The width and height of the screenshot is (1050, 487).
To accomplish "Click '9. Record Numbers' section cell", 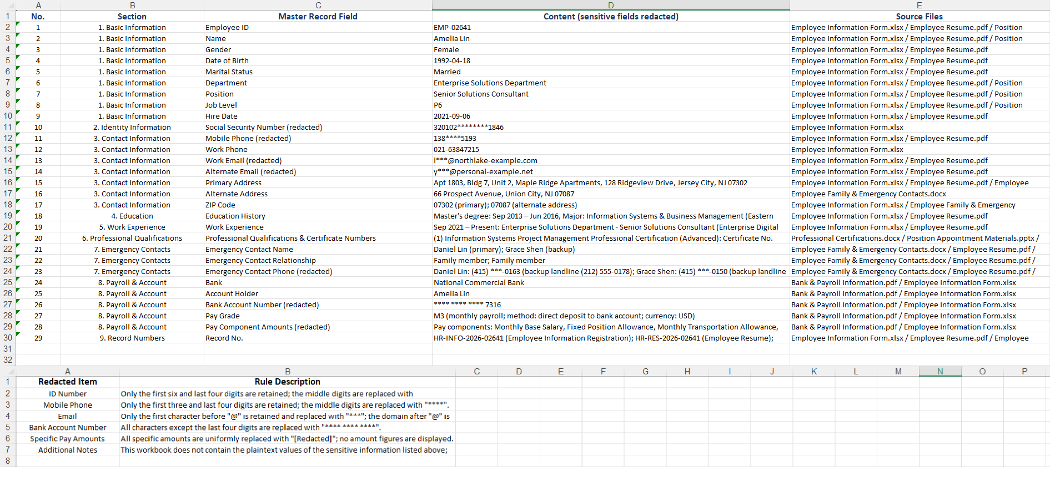I will coord(132,338).
